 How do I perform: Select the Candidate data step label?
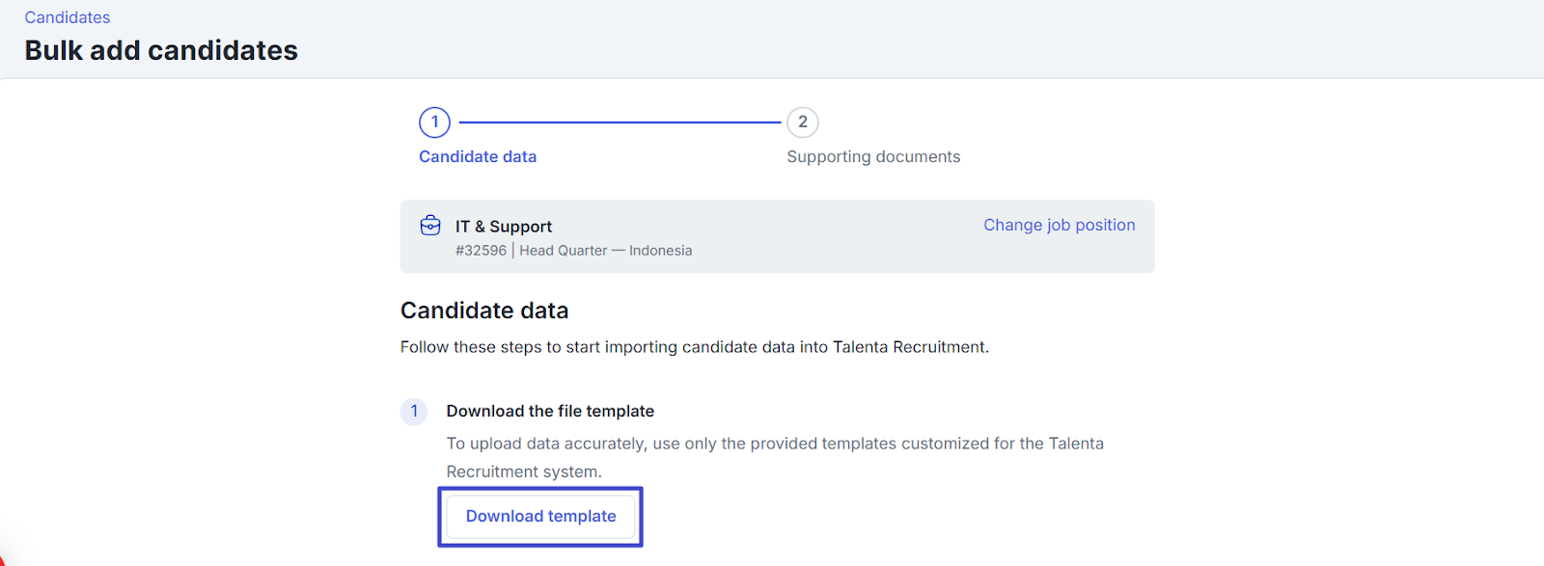(478, 156)
